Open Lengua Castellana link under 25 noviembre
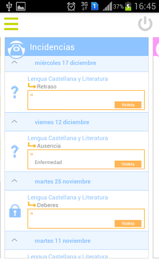 [x=67, y=198]
